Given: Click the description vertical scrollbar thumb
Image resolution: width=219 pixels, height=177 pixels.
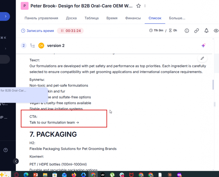Looking at the screenshot, I should pyautogui.click(x=213, y=85).
